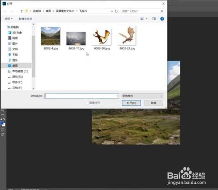218x190 pixels.
Task: Create a new folder
Action: coord(26,19)
